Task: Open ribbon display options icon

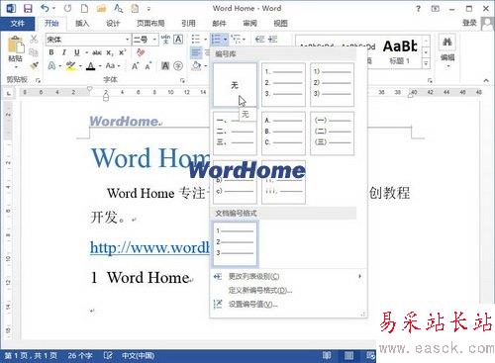Action: pos(436,9)
